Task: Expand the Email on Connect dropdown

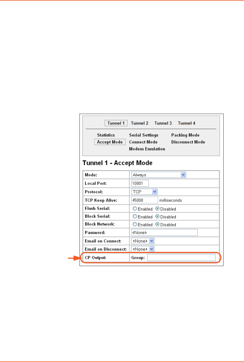Action: click(143, 241)
